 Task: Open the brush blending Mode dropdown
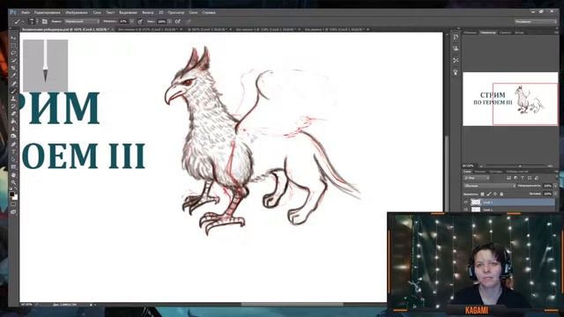click(x=82, y=21)
